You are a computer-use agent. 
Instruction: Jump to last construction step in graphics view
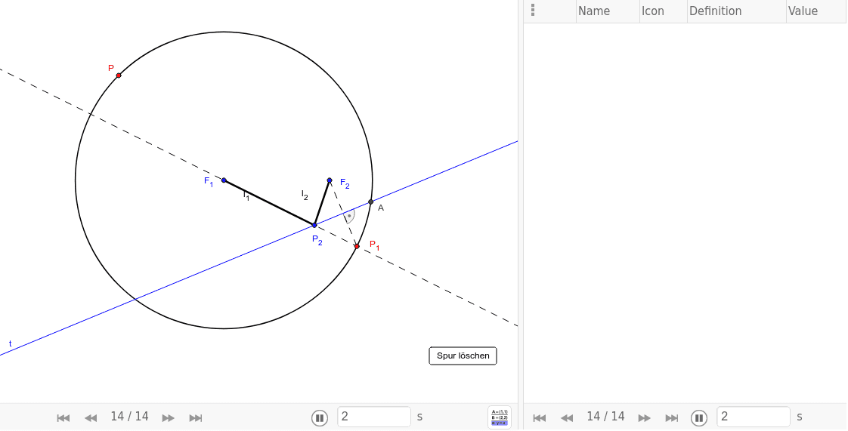coord(195,417)
